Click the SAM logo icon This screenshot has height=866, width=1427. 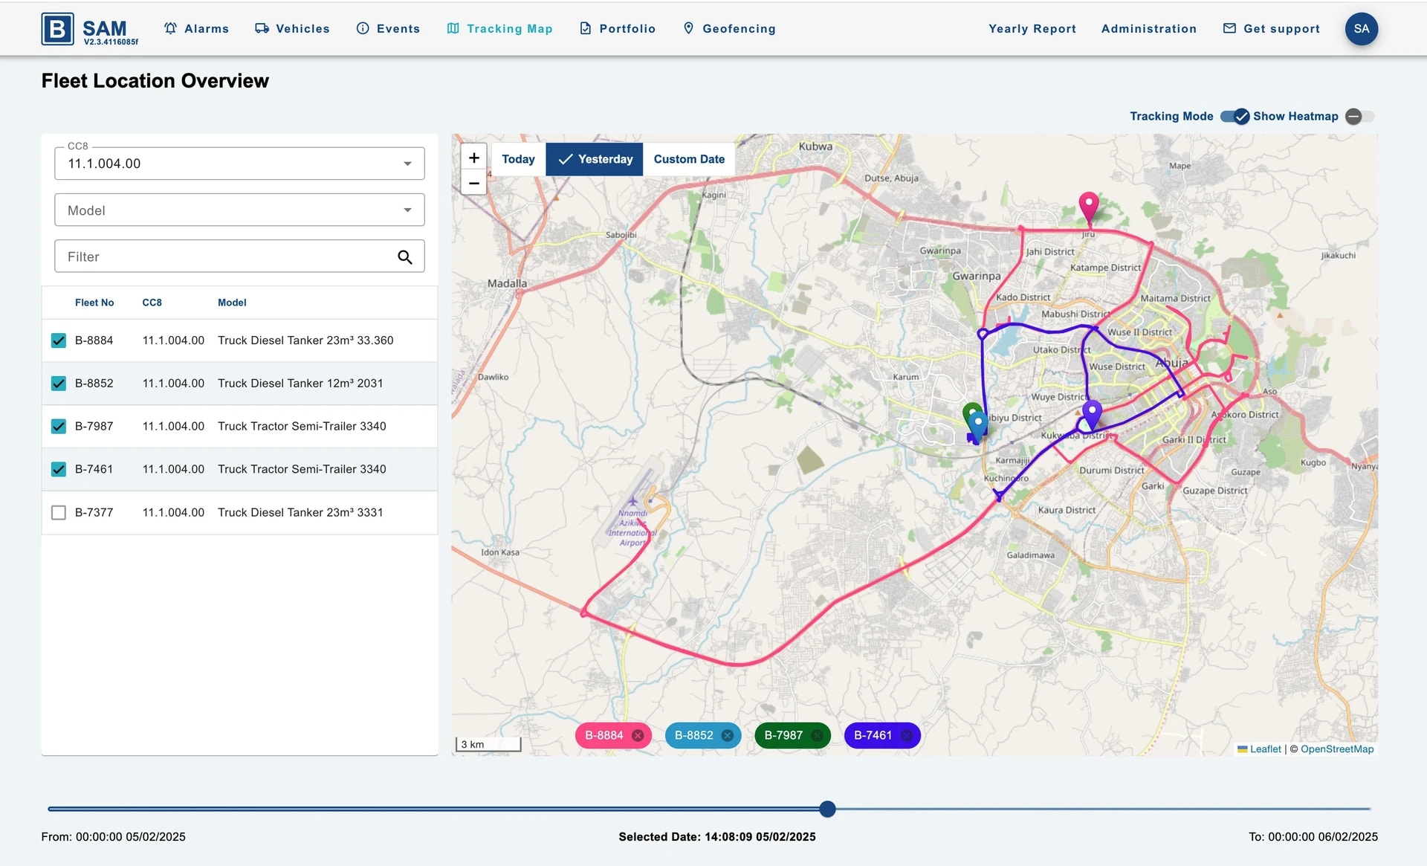point(58,29)
